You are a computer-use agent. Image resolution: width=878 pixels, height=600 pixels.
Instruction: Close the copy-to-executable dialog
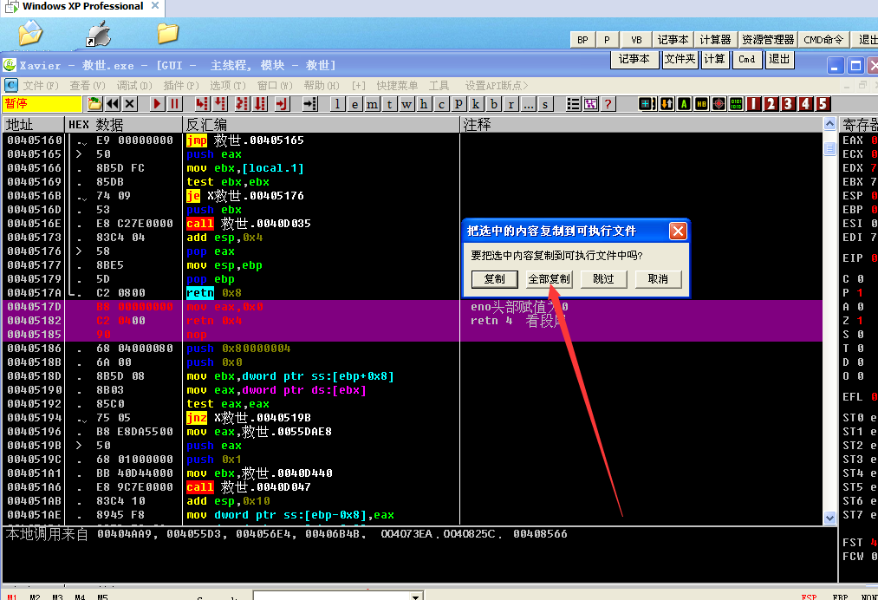click(678, 231)
